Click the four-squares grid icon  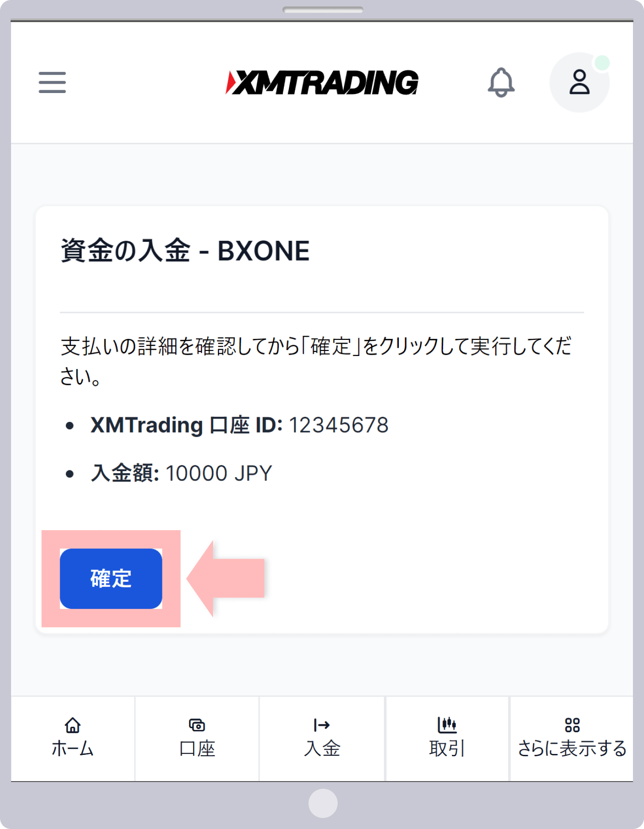click(x=572, y=725)
